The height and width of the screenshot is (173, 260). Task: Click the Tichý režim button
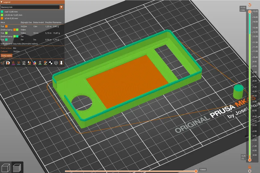pyautogui.click(x=6, y=56)
